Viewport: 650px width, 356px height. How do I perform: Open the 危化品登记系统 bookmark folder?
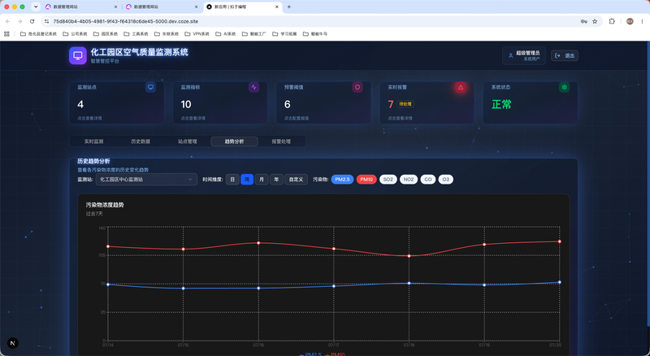click(x=38, y=34)
